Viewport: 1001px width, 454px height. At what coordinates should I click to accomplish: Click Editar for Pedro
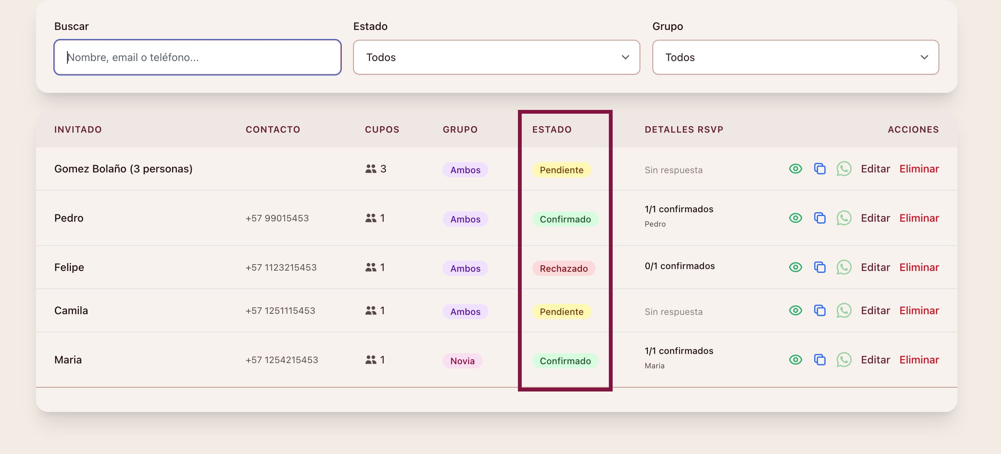[x=875, y=218]
